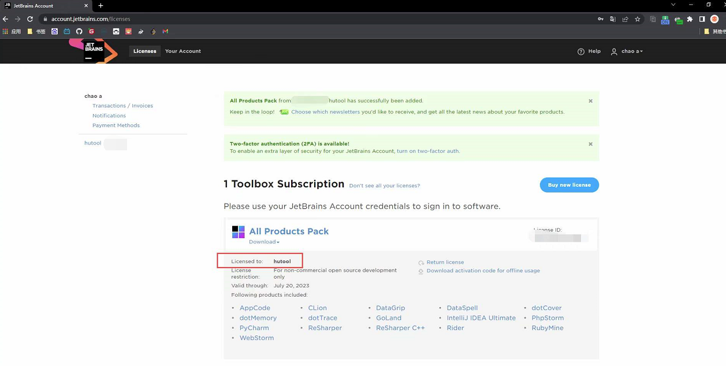726x366 pixels.
Task: Switch to the Your Account tab
Action: 183,51
